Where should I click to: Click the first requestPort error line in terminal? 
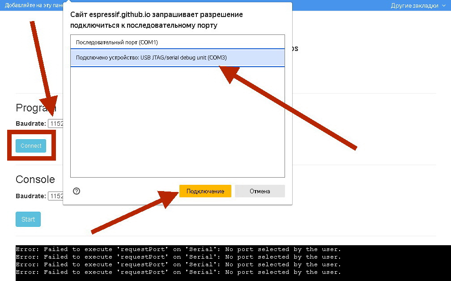point(178,249)
